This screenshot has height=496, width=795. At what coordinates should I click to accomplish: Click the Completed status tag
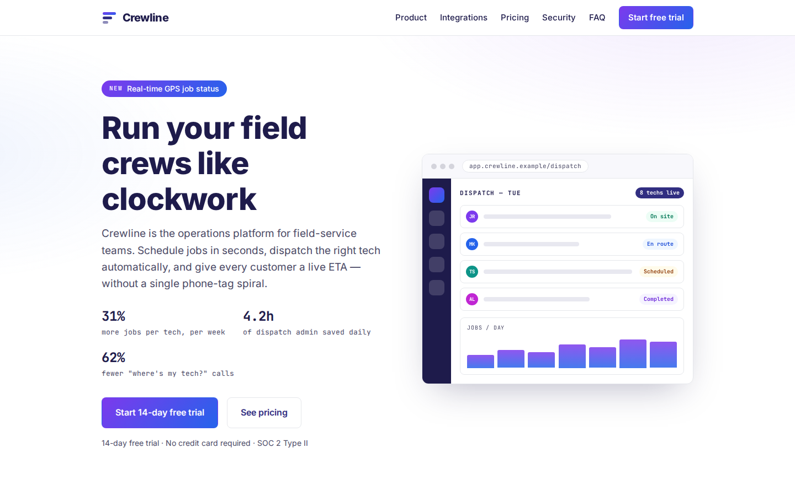click(659, 299)
